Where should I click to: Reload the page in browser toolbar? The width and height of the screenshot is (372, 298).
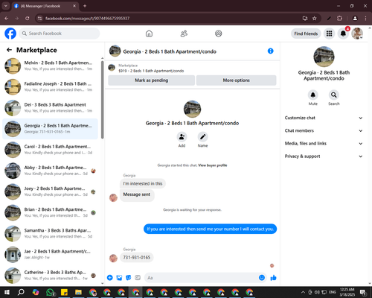point(28,19)
